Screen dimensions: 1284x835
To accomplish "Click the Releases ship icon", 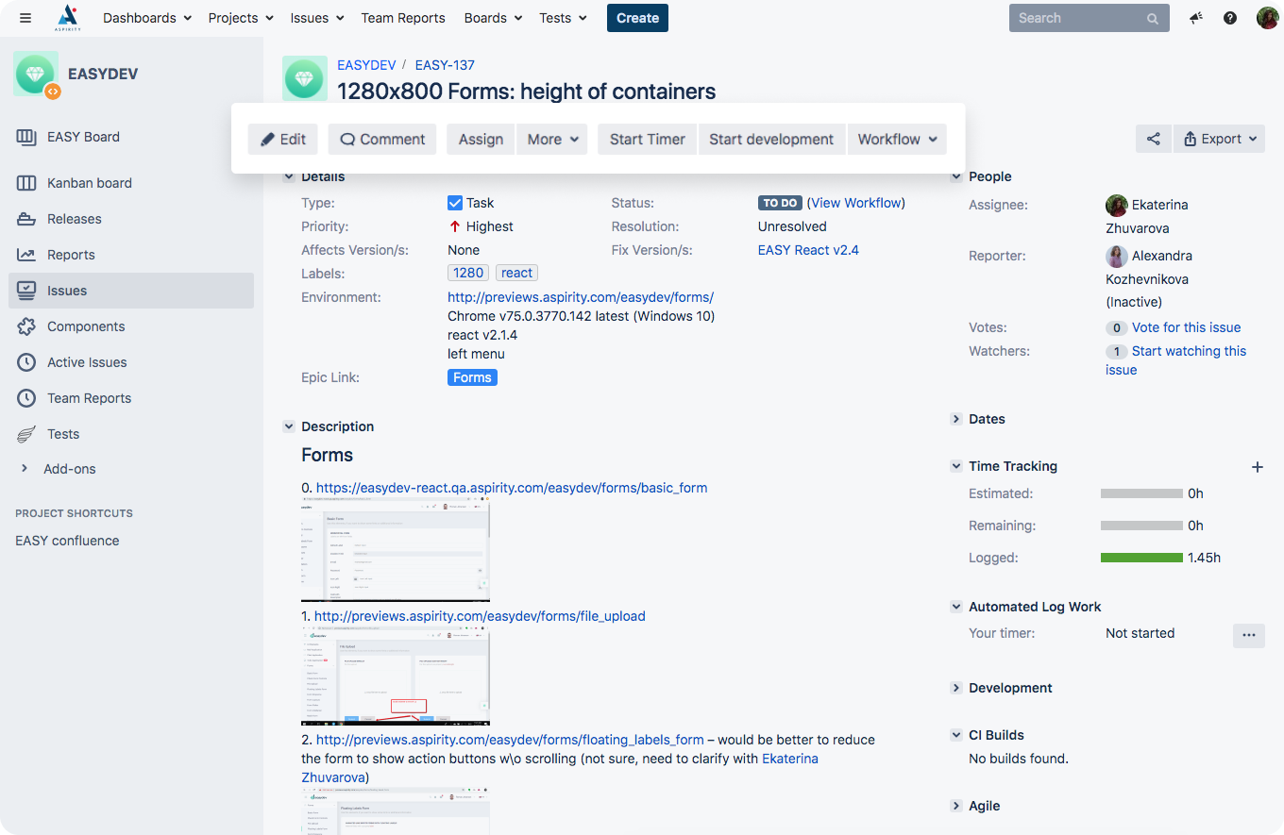I will point(26,219).
